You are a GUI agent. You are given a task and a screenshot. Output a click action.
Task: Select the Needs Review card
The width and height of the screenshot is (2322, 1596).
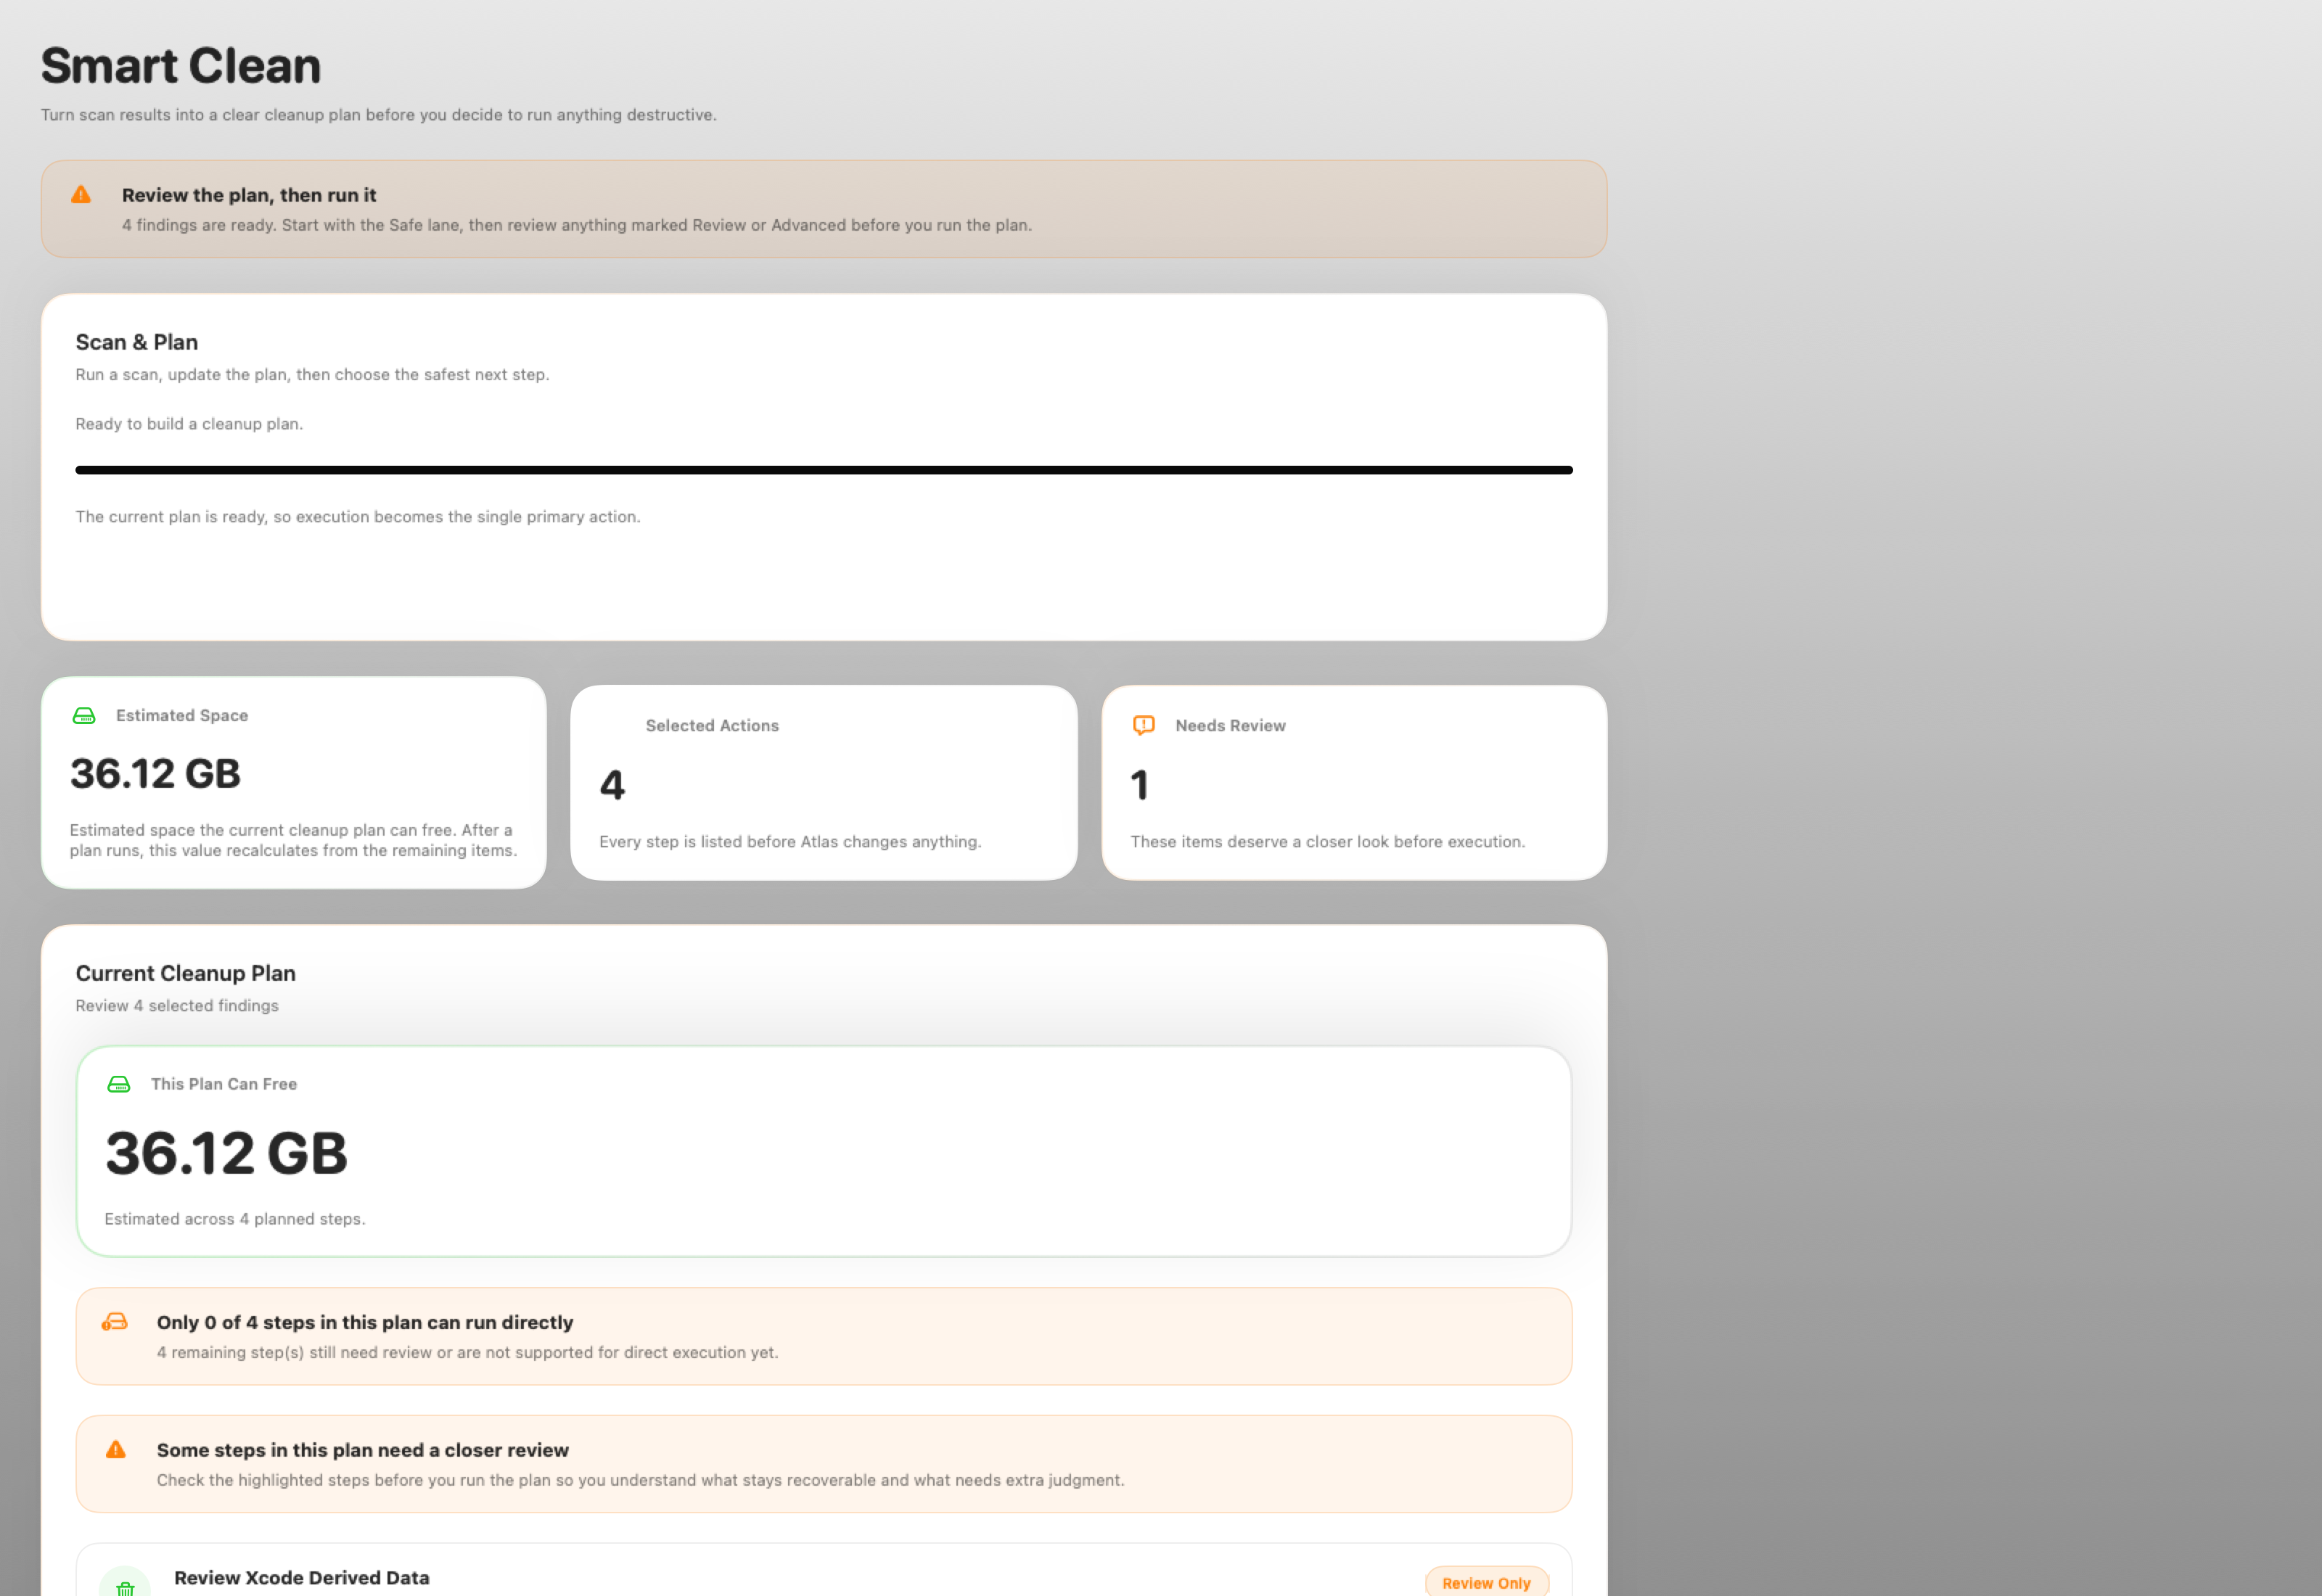(x=1353, y=782)
